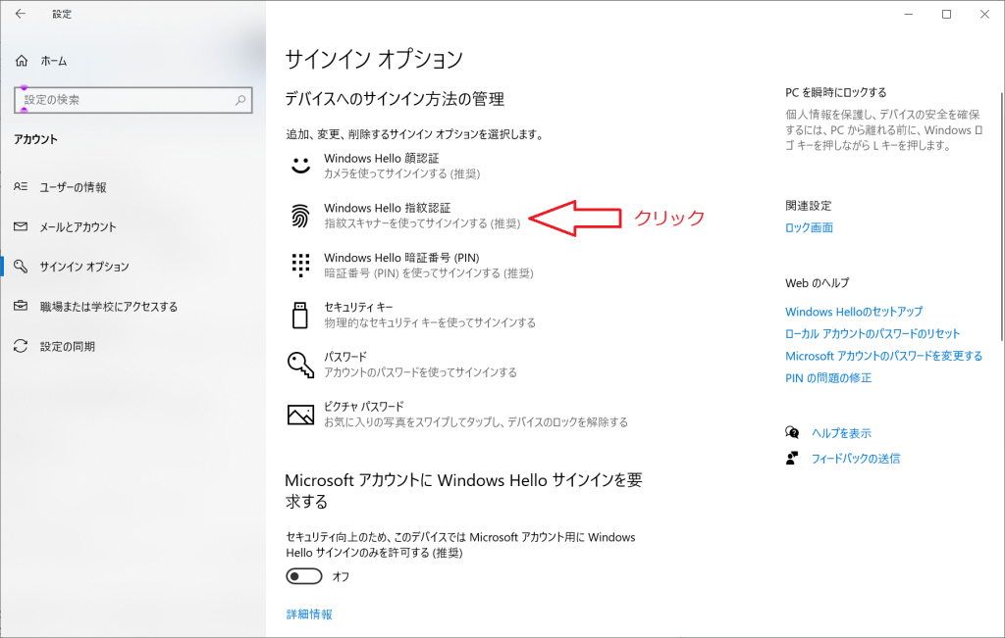Click the user info icon beside ユーザーの情報
The width and height of the screenshot is (1005, 638).
[x=21, y=187]
